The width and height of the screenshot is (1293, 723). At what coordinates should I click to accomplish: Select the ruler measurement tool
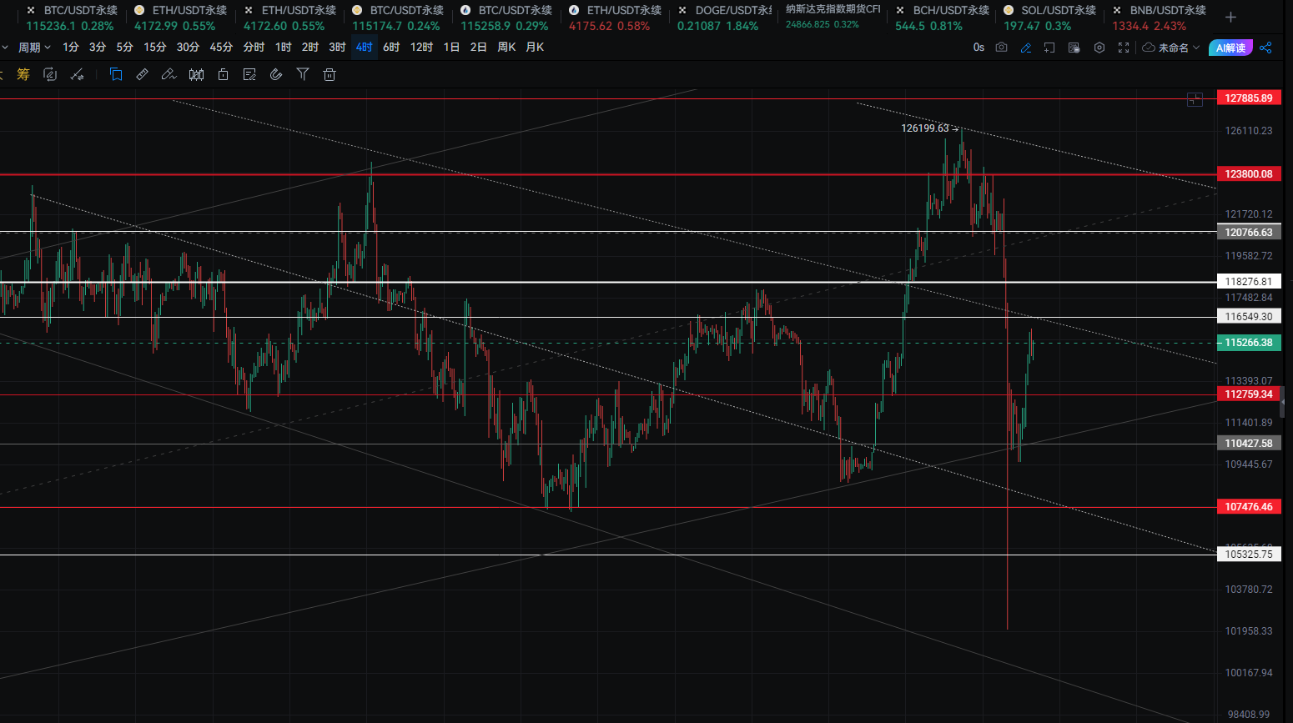pos(143,75)
